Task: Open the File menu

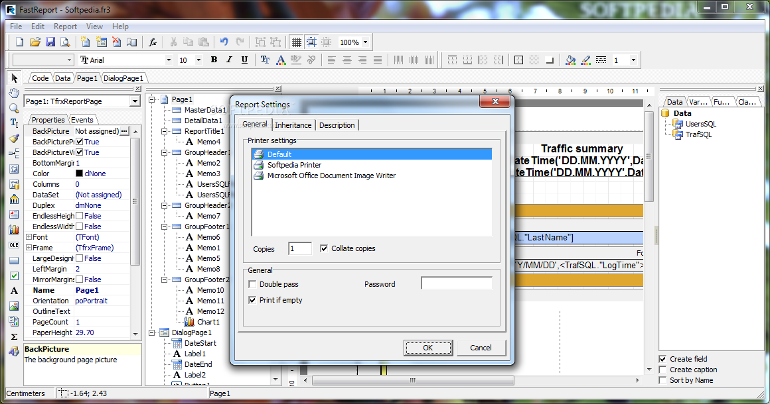Action: (16, 26)
